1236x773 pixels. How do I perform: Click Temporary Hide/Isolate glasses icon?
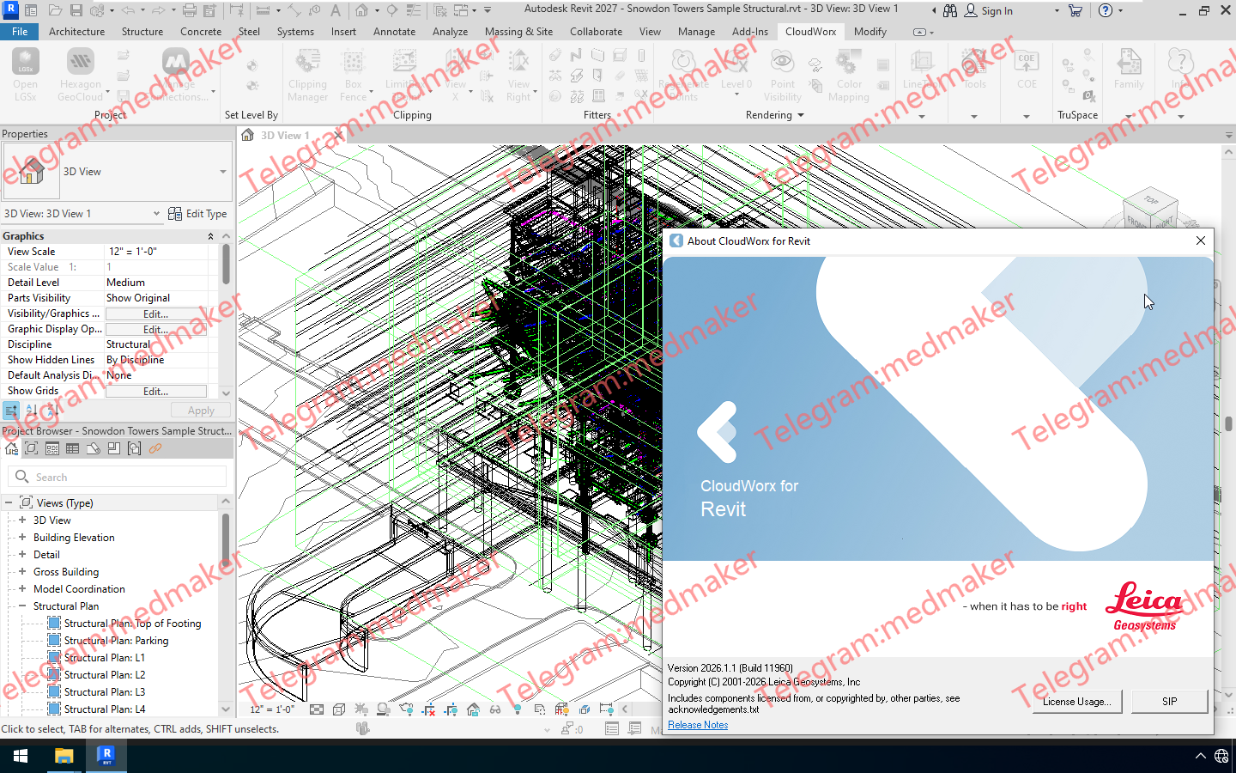pos(495,709)
